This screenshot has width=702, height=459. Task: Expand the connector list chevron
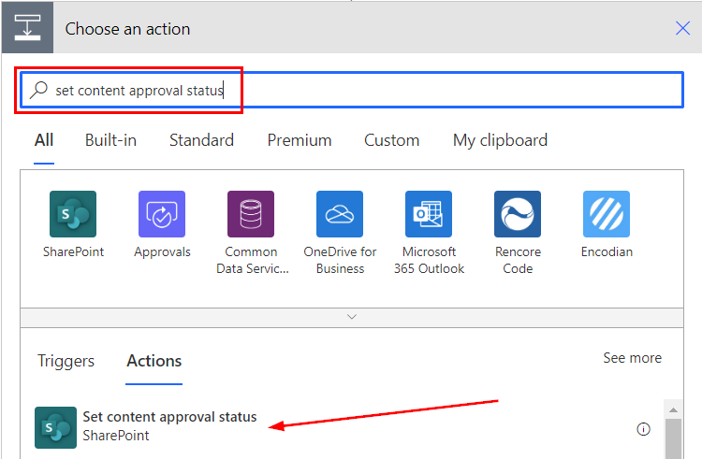(x=352, y=317)
